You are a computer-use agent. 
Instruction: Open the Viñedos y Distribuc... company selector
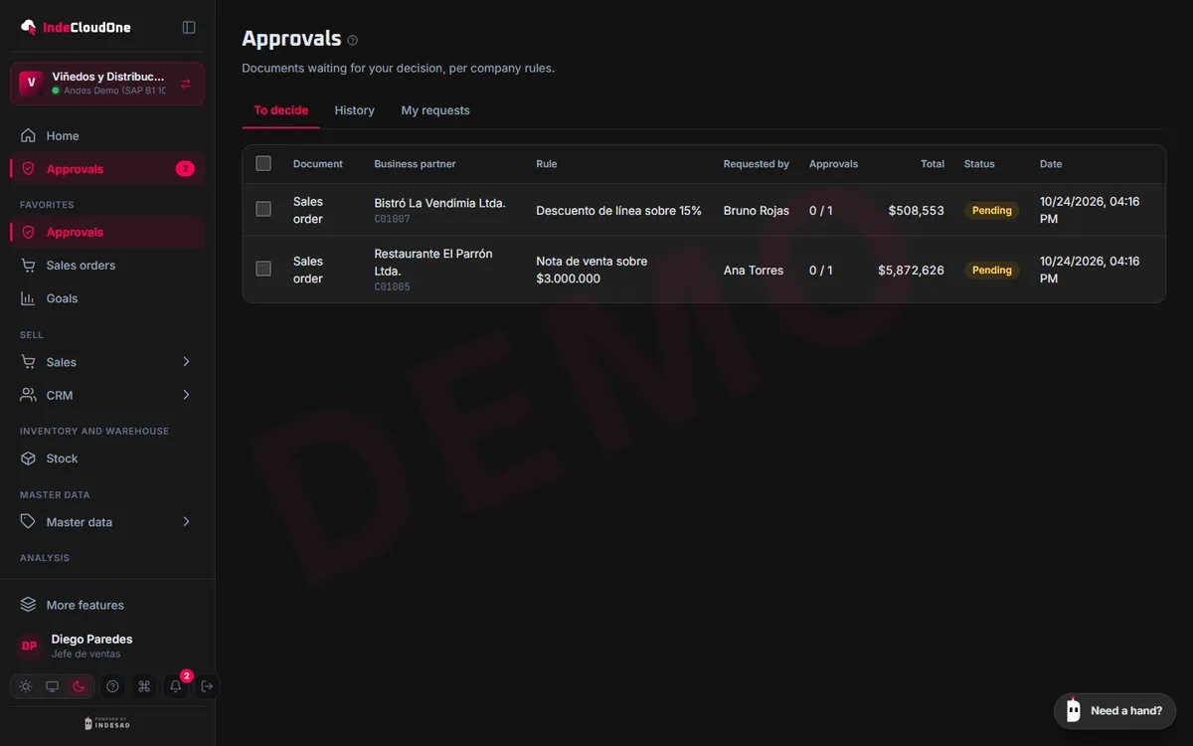[x=107, y=84]
